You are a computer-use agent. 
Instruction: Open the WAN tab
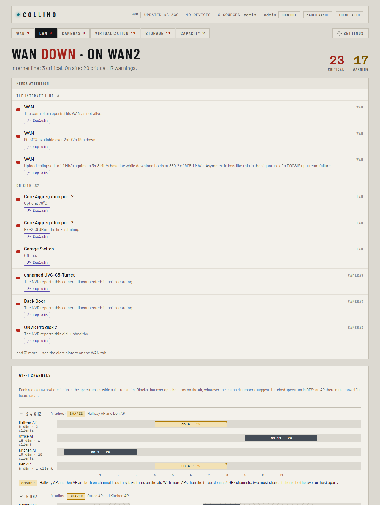(x=23, y=33)
